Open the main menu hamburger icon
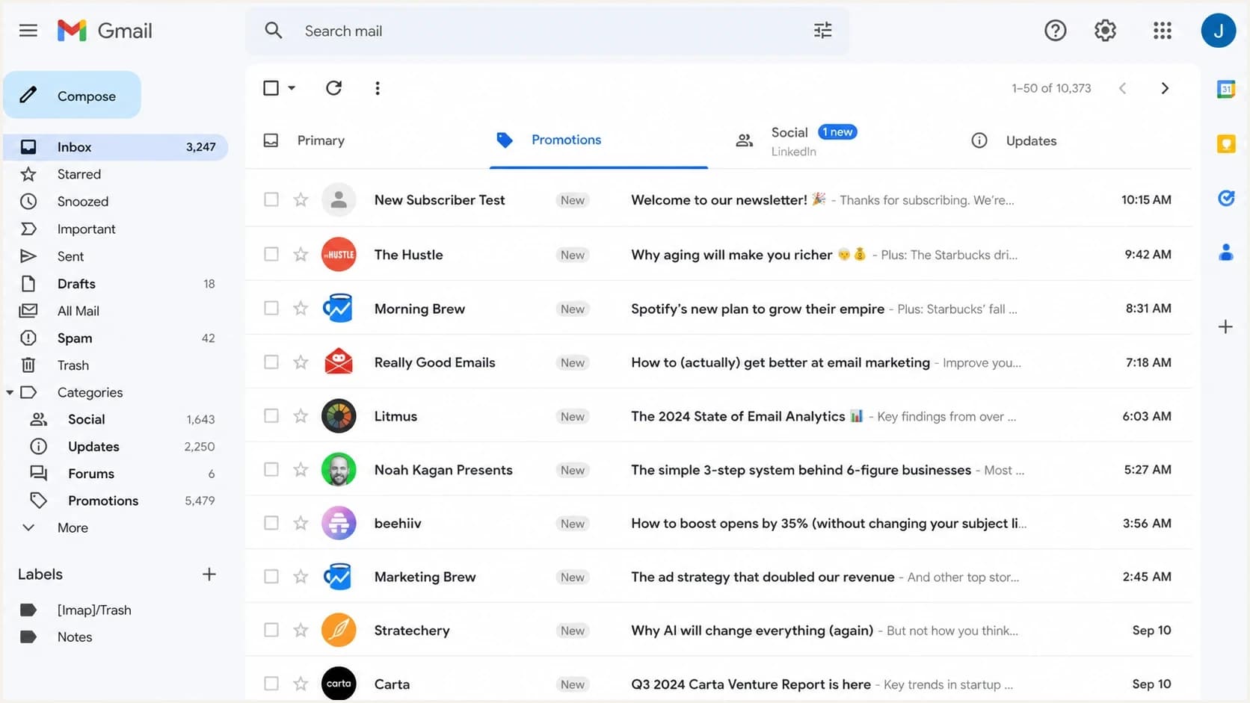 pyautogui.click(x=28, y=31)
